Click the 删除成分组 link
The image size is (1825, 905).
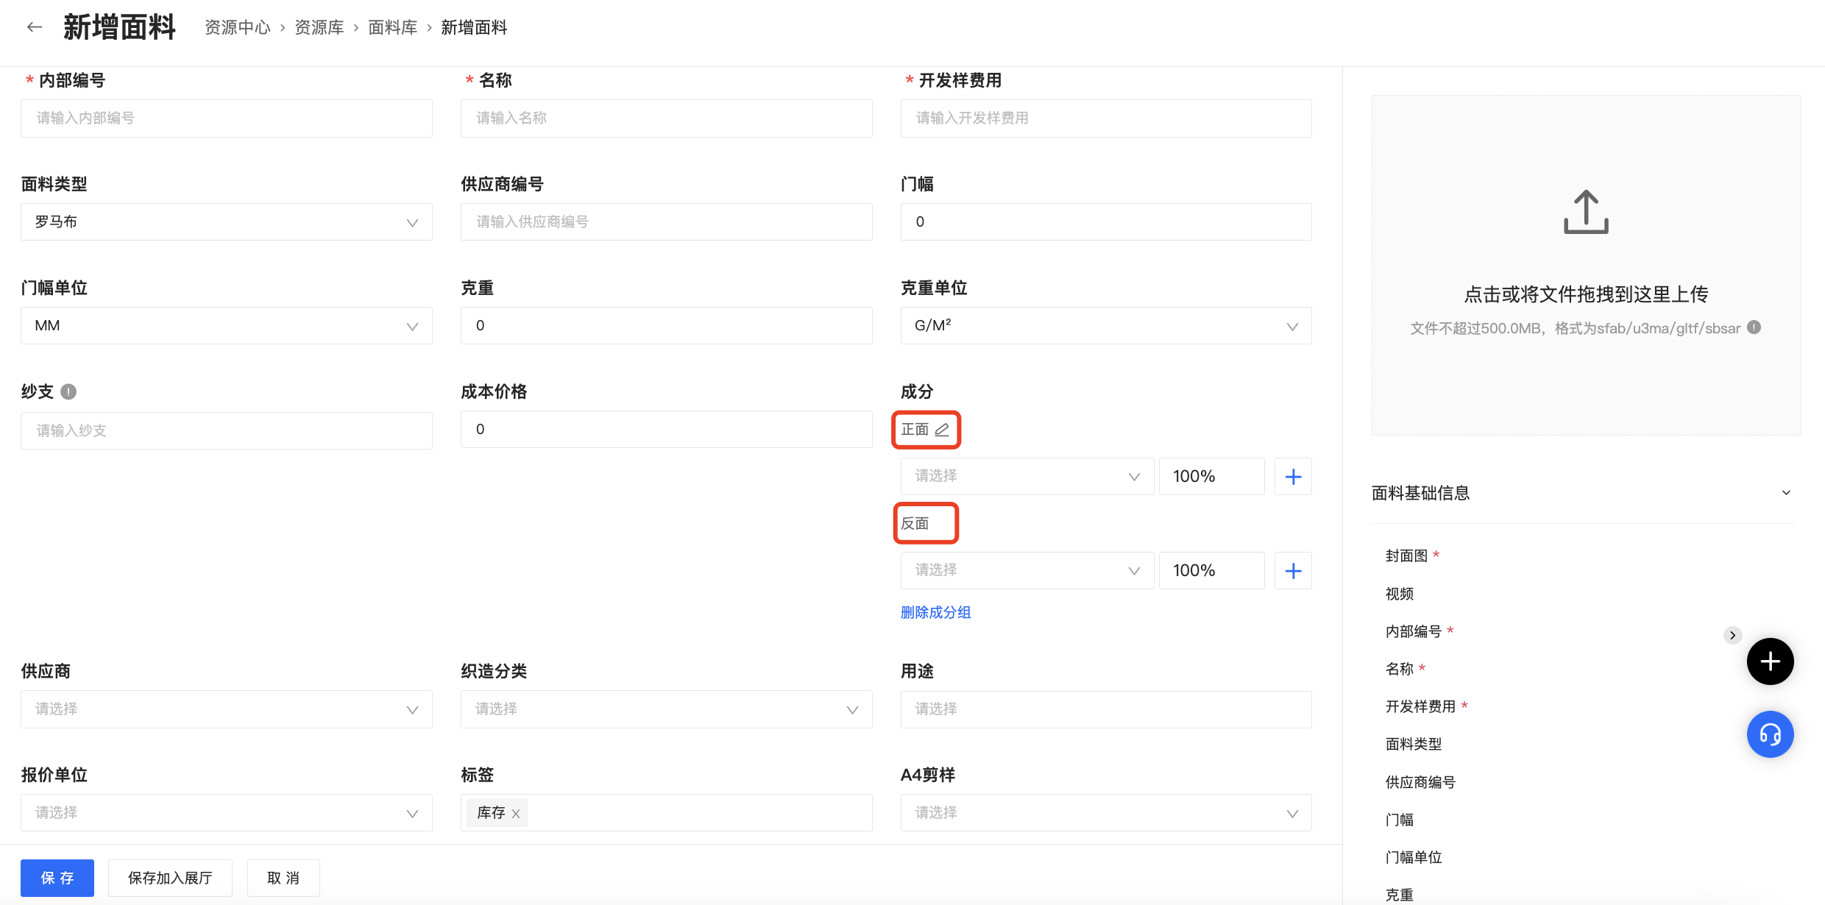tap(935, 612)
